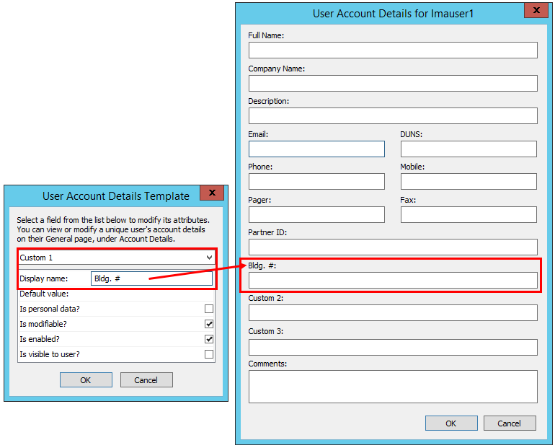Focus the Full Name input field
Viewport: 555px width, 448px height.
(393, 50)
